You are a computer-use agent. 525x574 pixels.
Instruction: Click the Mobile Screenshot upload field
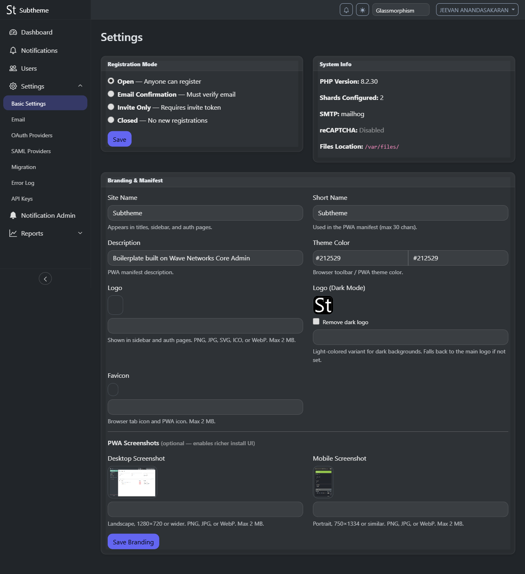click(410, 509)
